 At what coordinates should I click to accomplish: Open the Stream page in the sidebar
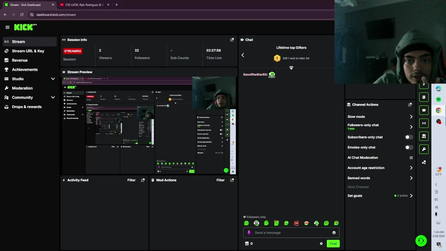point(30,41)
